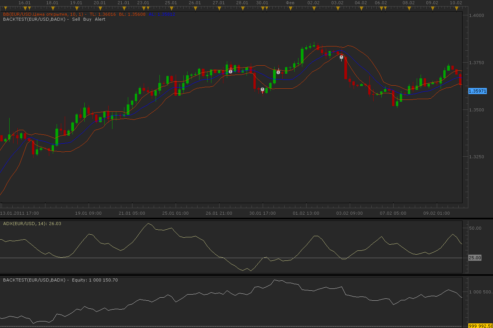Select the 25.00 level label on ADX scale

pos(475,258)
